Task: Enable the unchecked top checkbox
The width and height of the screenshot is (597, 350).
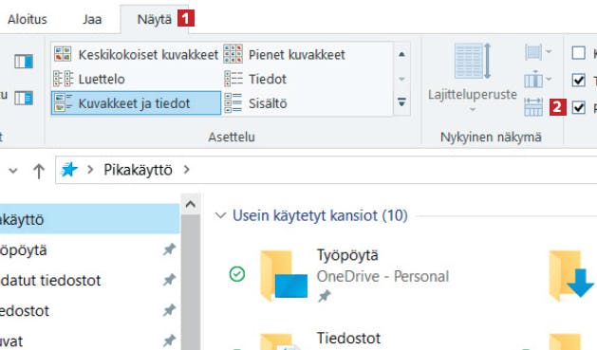Action: pyautogui.click(x=578, y=53)
